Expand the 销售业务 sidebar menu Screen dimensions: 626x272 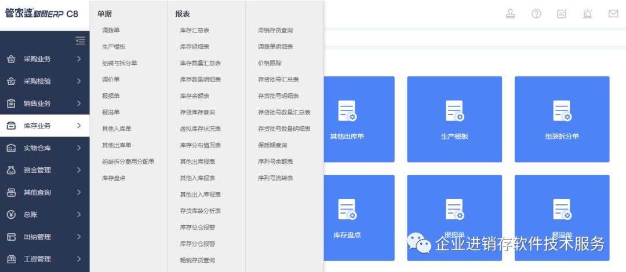click(x=45, y=104)
